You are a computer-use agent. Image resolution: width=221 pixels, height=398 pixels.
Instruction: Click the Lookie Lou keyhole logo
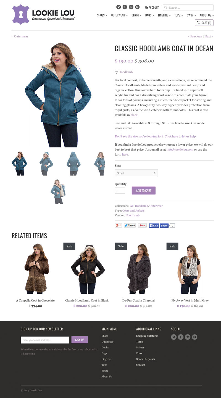[21, 14]
